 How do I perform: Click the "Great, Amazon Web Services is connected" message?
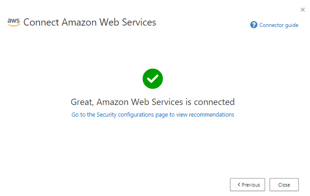153,102
